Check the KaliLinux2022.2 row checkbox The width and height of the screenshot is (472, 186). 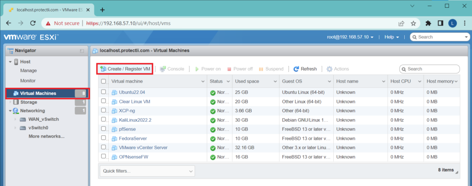tap(104, 120)
